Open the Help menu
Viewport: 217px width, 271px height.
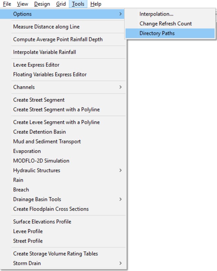click(96, 4)
